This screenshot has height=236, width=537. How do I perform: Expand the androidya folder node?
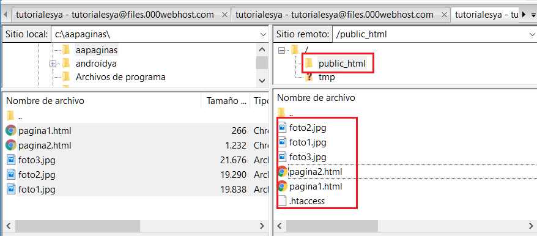(x=53, y=64)
